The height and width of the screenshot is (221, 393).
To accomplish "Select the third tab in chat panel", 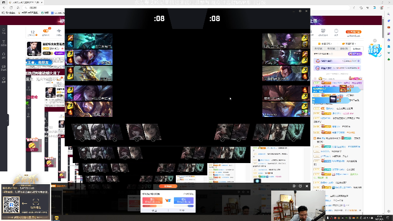I will point(344,49).
